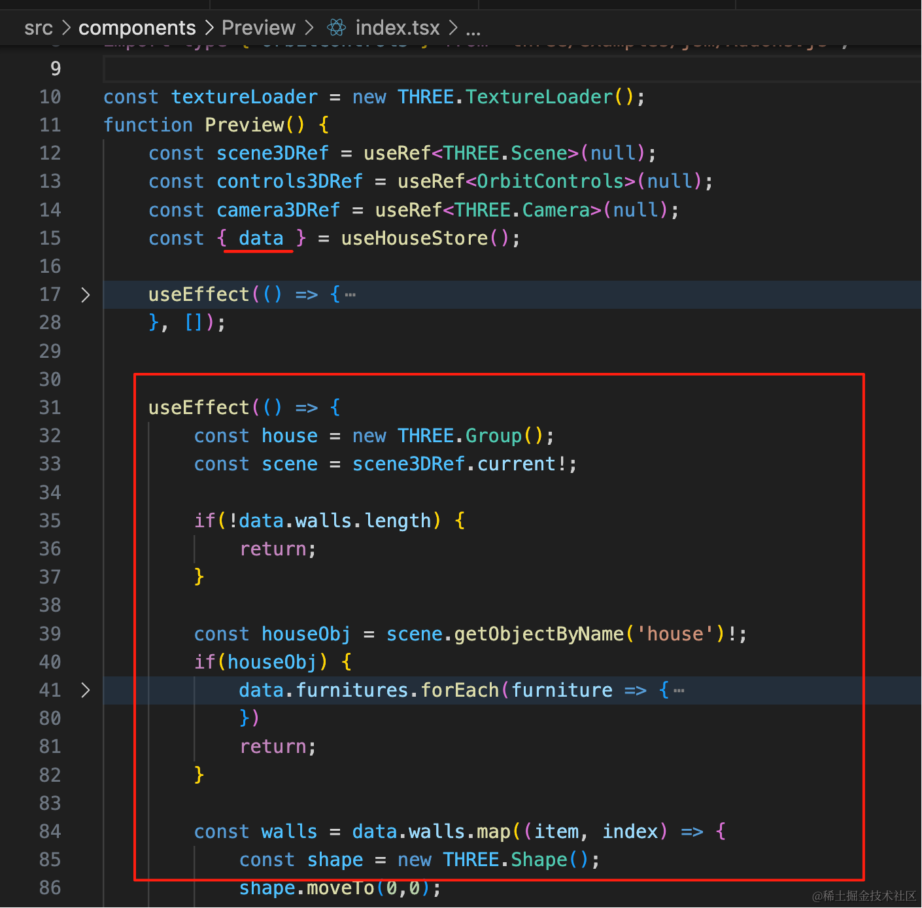Screen dimensions: 922x908
Task: Click 'forEach' method on line 41
Action: click(460, 690)
